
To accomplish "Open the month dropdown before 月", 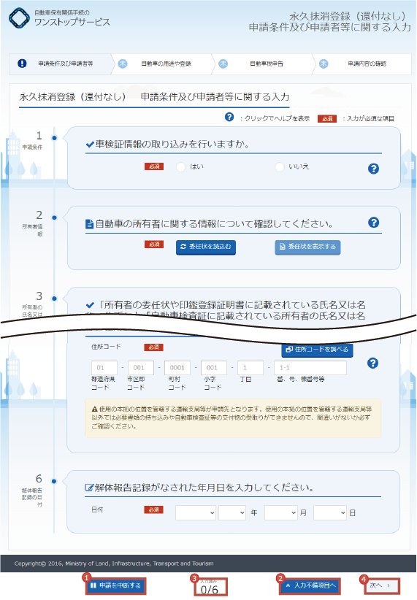I will [280, 512].
